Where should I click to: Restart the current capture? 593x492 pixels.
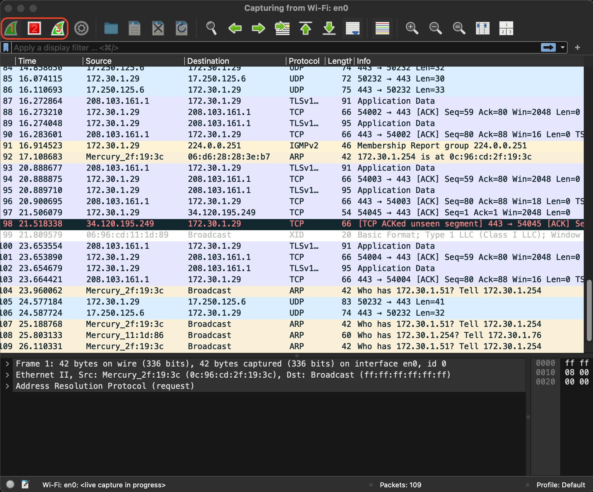pos(58,29)
